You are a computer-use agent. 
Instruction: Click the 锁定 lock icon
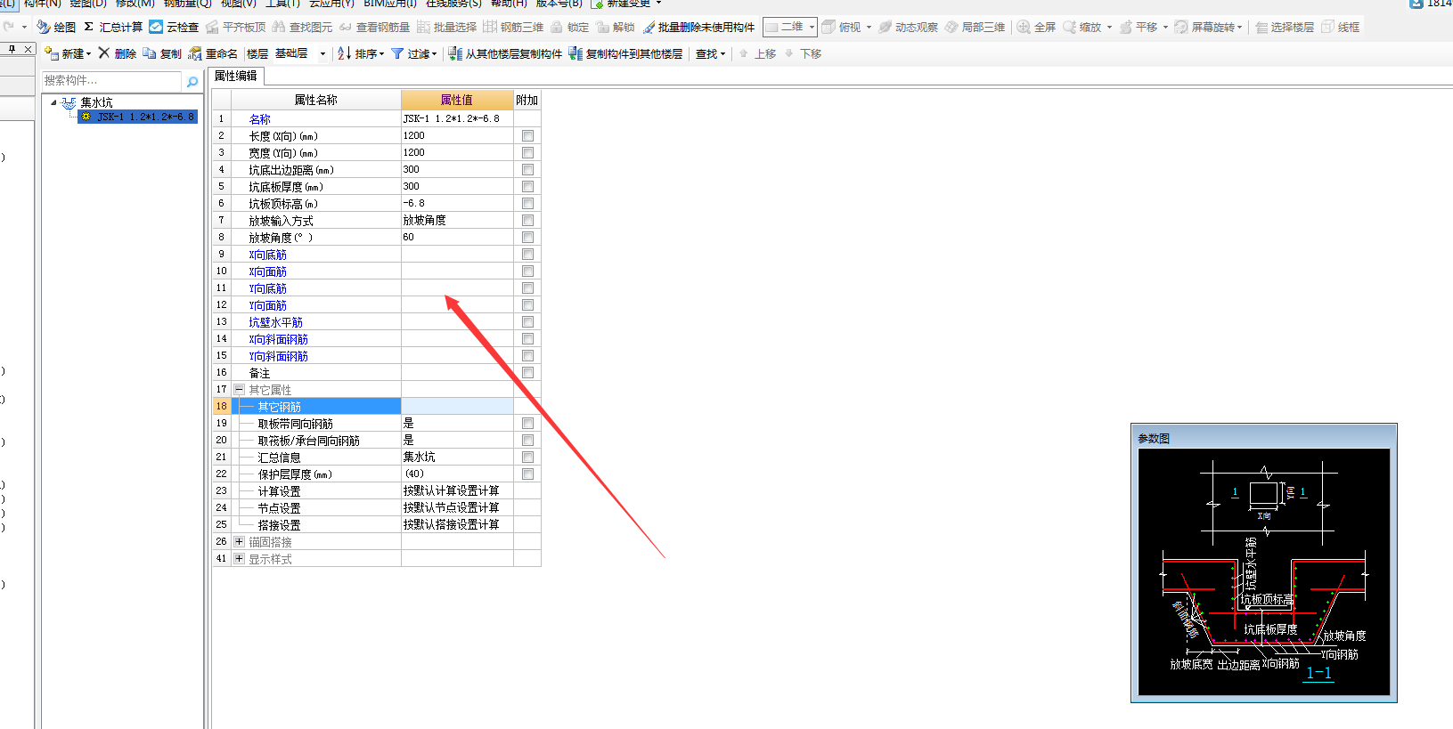pos(557,28)
